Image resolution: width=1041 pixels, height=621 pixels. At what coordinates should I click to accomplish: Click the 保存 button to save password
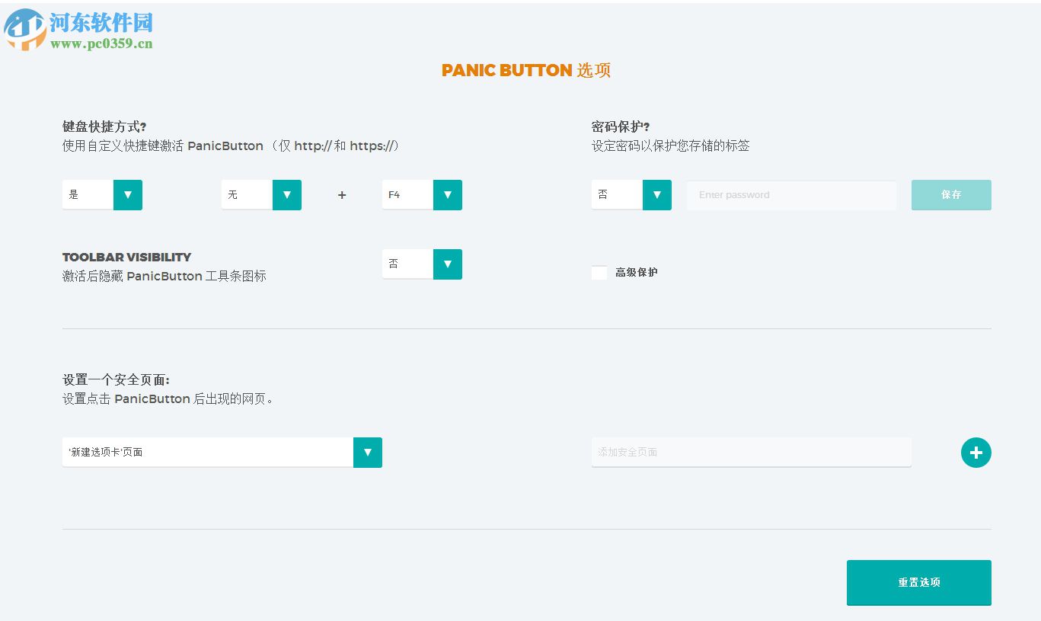(950, 194)
